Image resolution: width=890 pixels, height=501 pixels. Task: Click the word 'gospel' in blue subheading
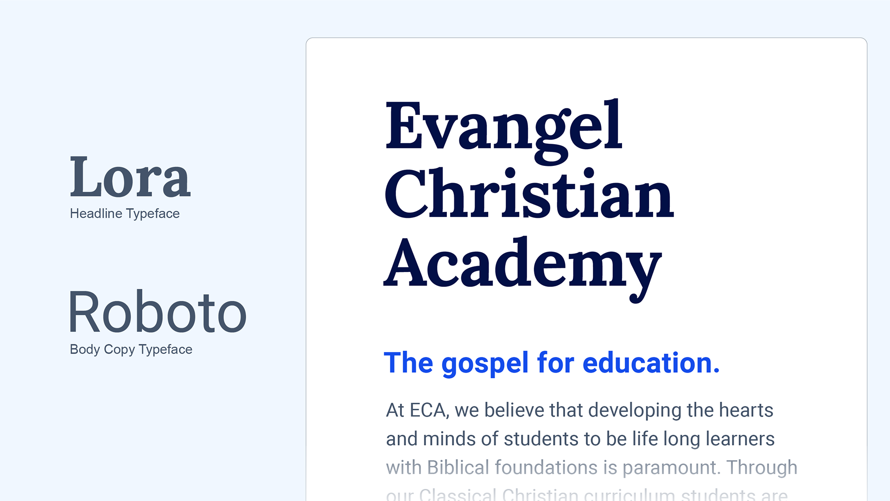[x=485, y=363]
